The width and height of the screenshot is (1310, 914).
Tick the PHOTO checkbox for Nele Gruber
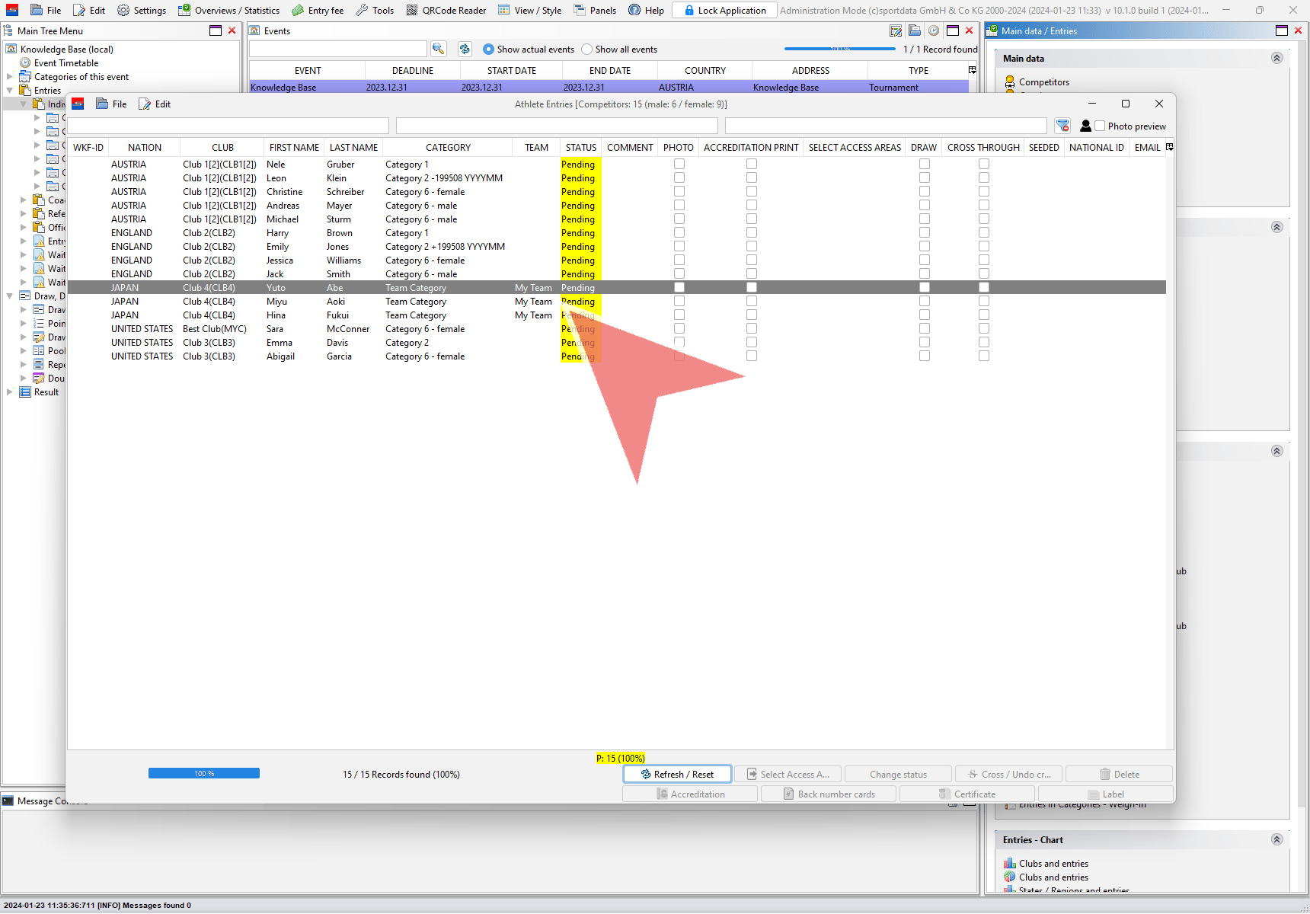click(x=679, y=165)
